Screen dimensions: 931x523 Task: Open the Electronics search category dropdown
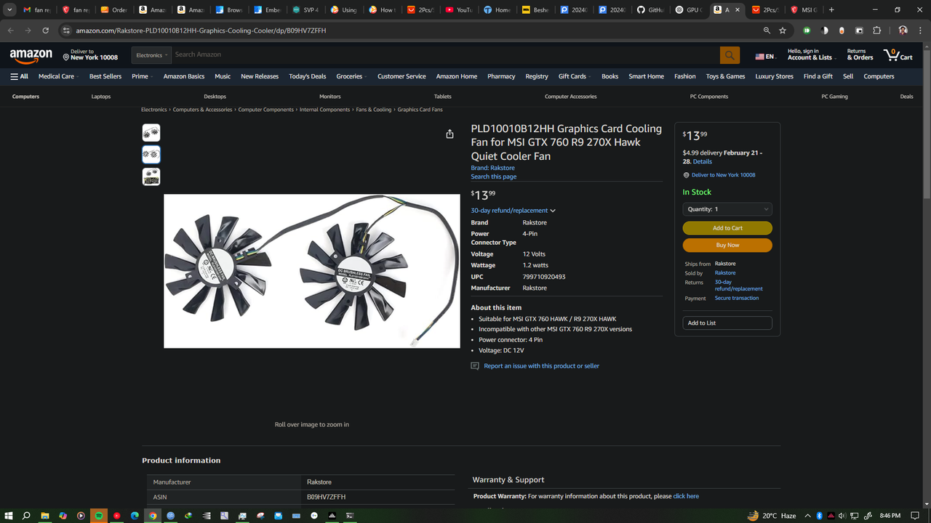(152, 55)
